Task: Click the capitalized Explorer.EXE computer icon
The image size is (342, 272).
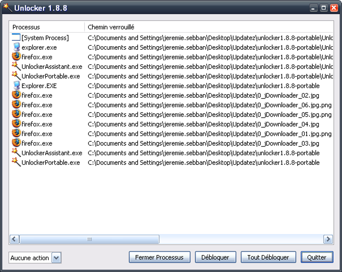Action: click(x=16, y=86)
